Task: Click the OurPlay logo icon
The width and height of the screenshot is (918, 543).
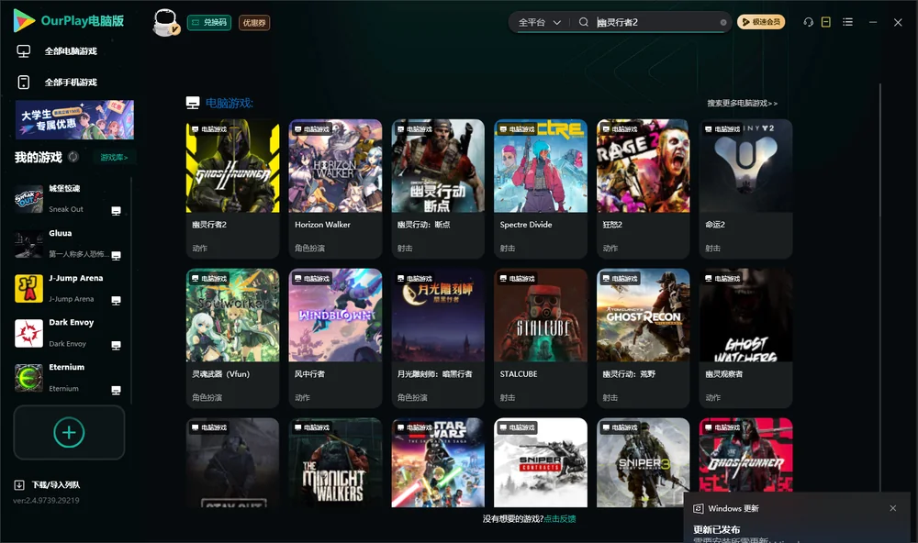Action: pos(24,21)
